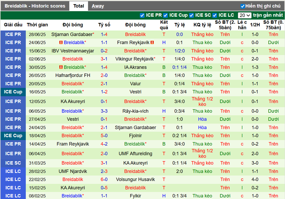The height and width of the screenshot is (199, 285).
Task: Click the Hòa result on 27/04/25 row
Action: (202, 119)
